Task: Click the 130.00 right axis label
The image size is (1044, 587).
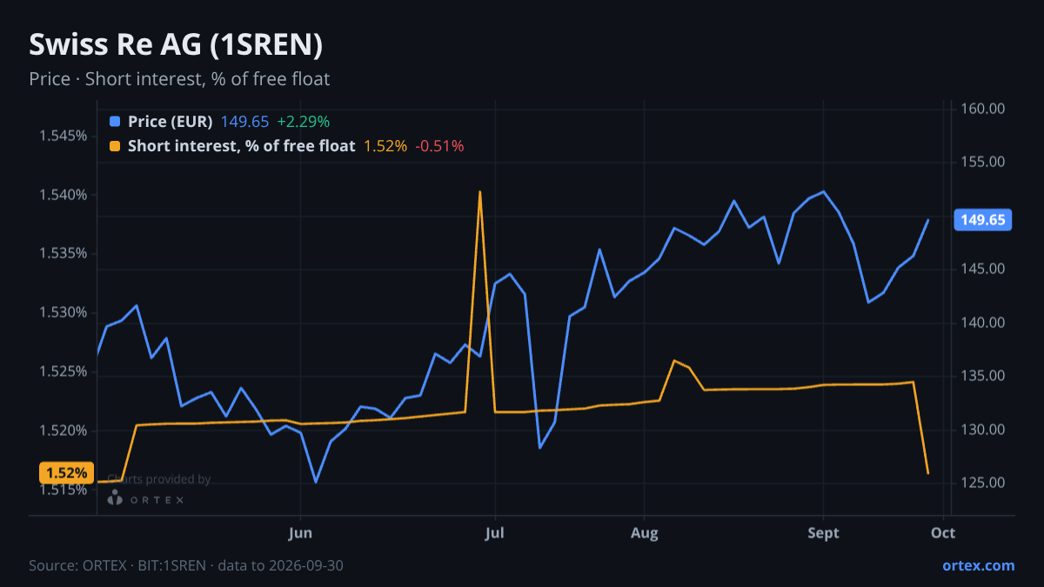Action: point(983,430)
